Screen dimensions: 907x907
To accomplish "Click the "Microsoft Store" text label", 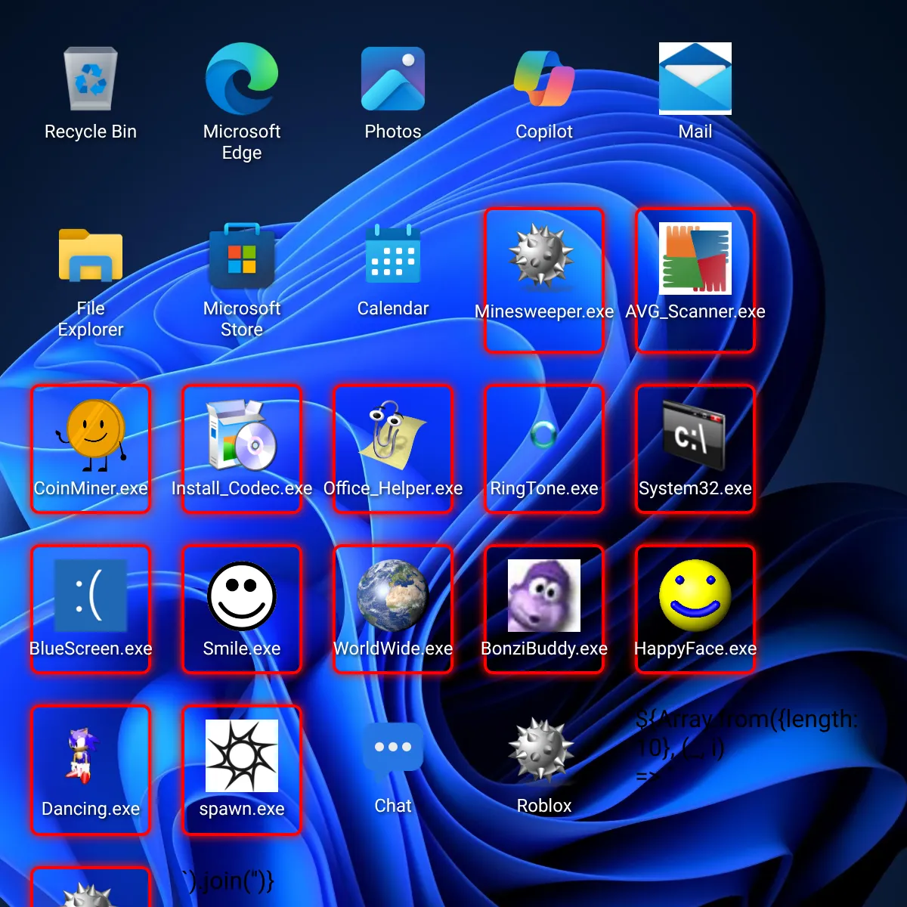I will [242, 319].
